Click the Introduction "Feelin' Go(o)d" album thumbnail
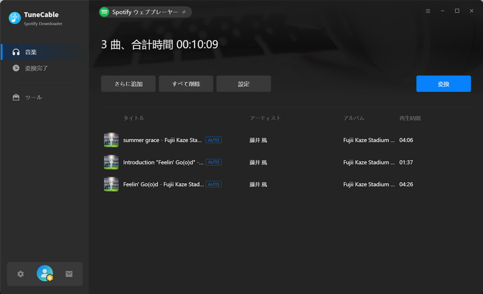 (111, 162)
